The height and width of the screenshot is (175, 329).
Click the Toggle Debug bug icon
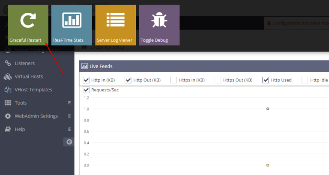coord(159,20)
